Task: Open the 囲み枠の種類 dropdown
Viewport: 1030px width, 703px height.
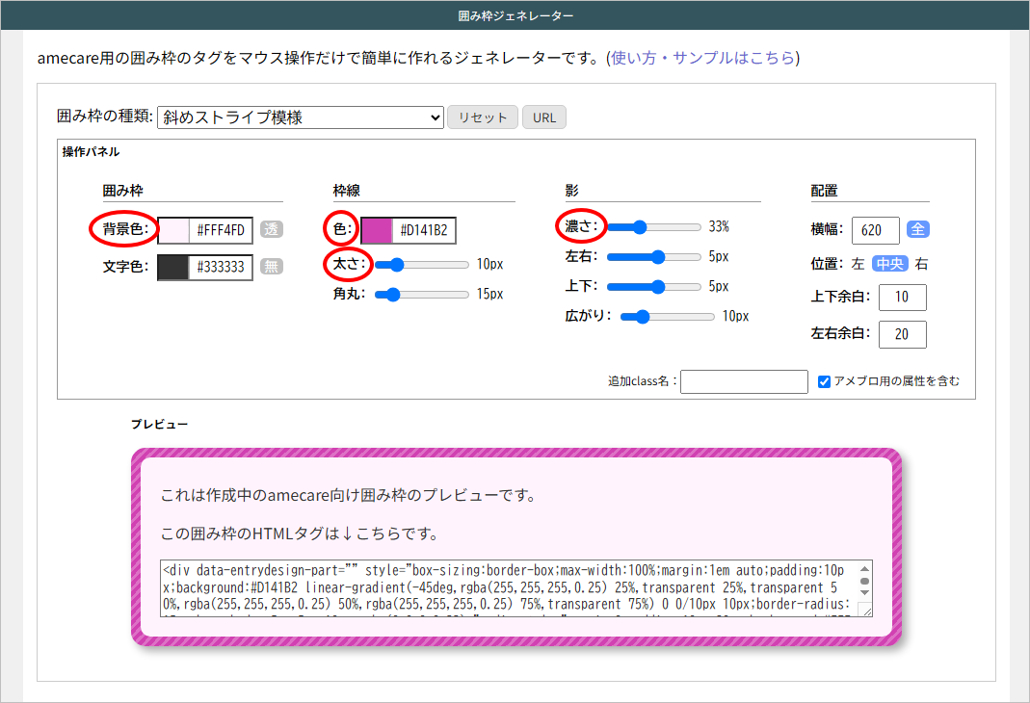Action: (299, 117)
